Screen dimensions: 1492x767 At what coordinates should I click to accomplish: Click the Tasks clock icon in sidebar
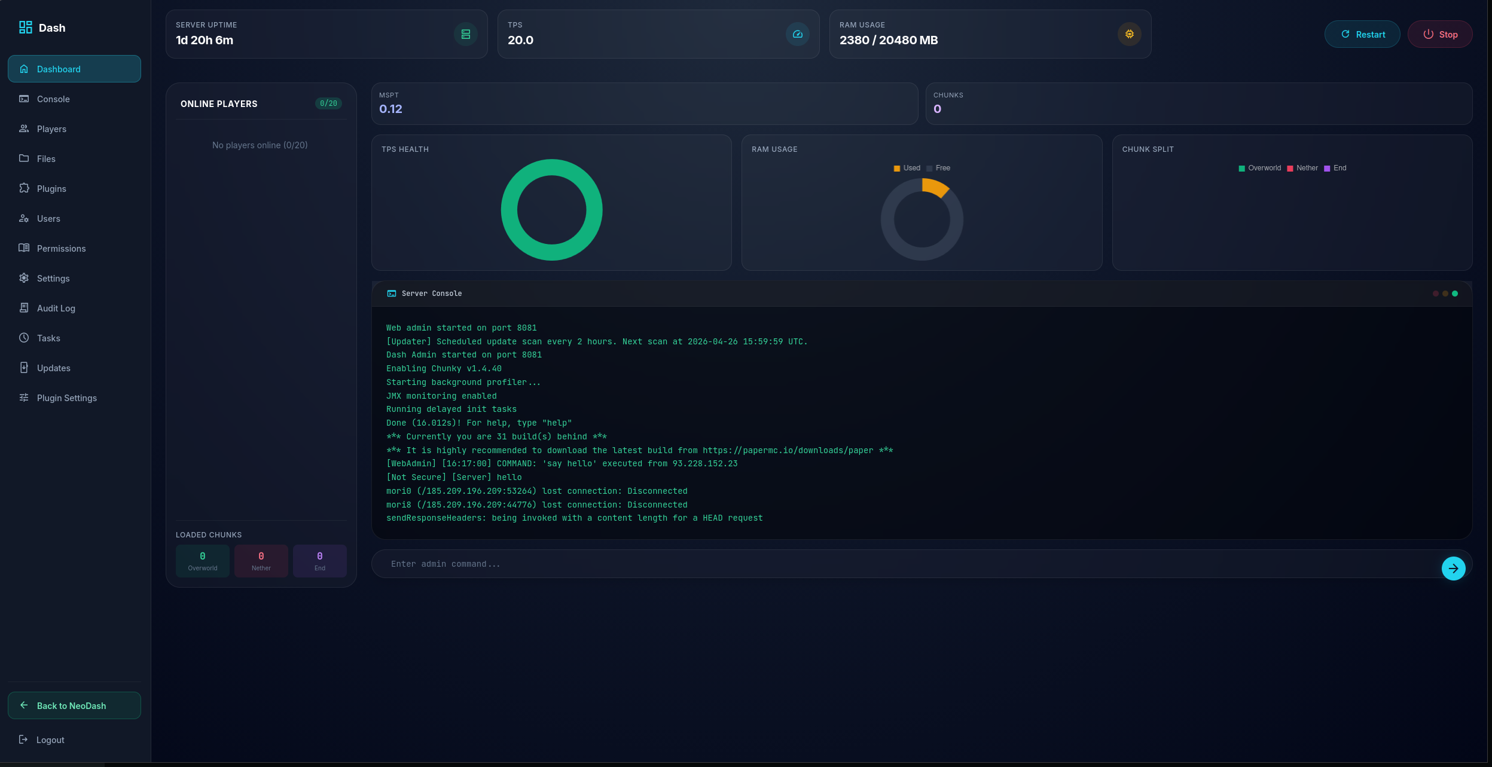(x=24, y=338)
